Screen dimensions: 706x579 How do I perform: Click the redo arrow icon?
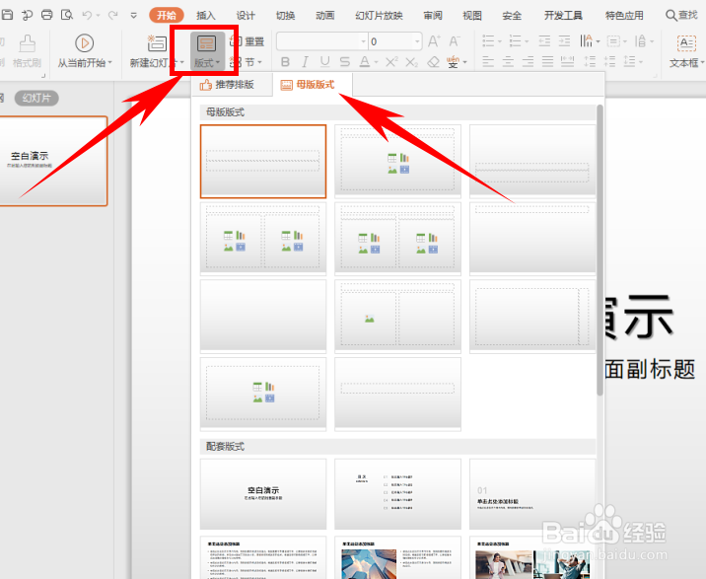click(x=112, y=16)
